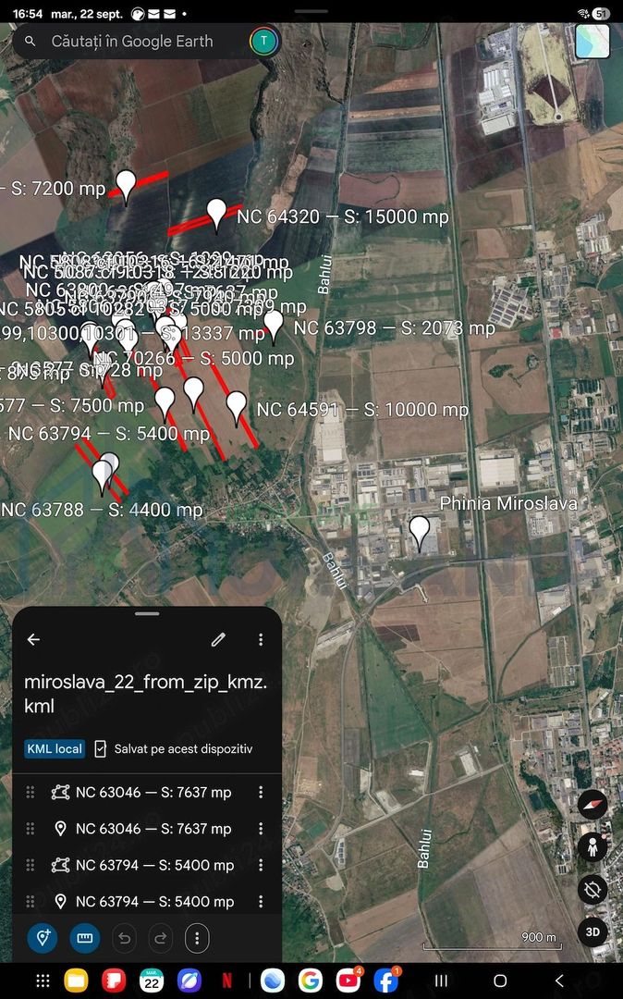Image resolution: width=623 pixels, height=999 pixels.
Task: Open options for the NC 63794 polygon row
Action: tap(261, 865)
